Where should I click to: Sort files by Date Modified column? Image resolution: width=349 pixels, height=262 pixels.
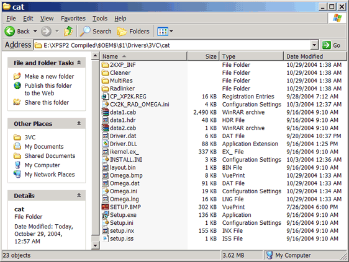coord(315,56)
